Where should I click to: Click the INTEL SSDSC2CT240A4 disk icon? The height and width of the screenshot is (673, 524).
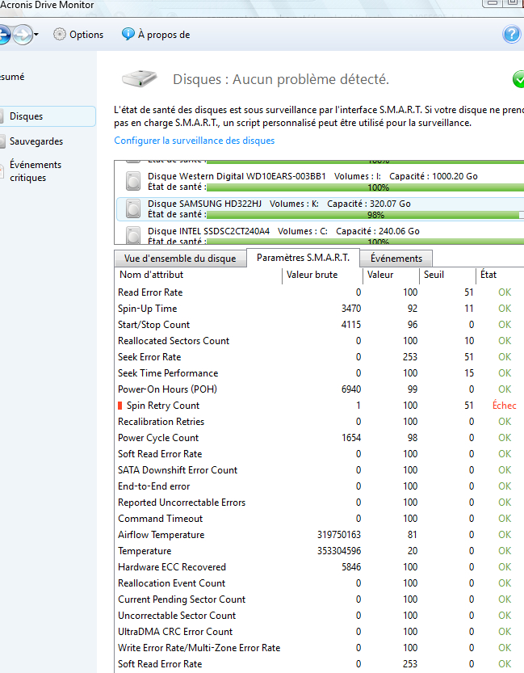[133, 236]
